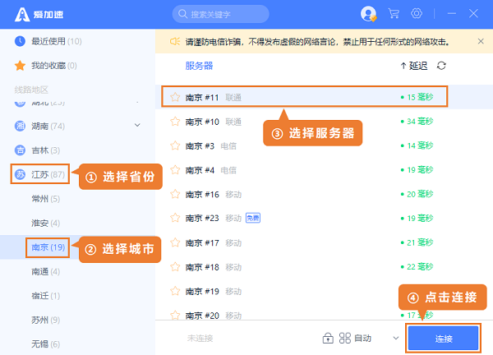Open settings via the hexagon gear icon
493x355 pixels.
click(x=417, y=14)
